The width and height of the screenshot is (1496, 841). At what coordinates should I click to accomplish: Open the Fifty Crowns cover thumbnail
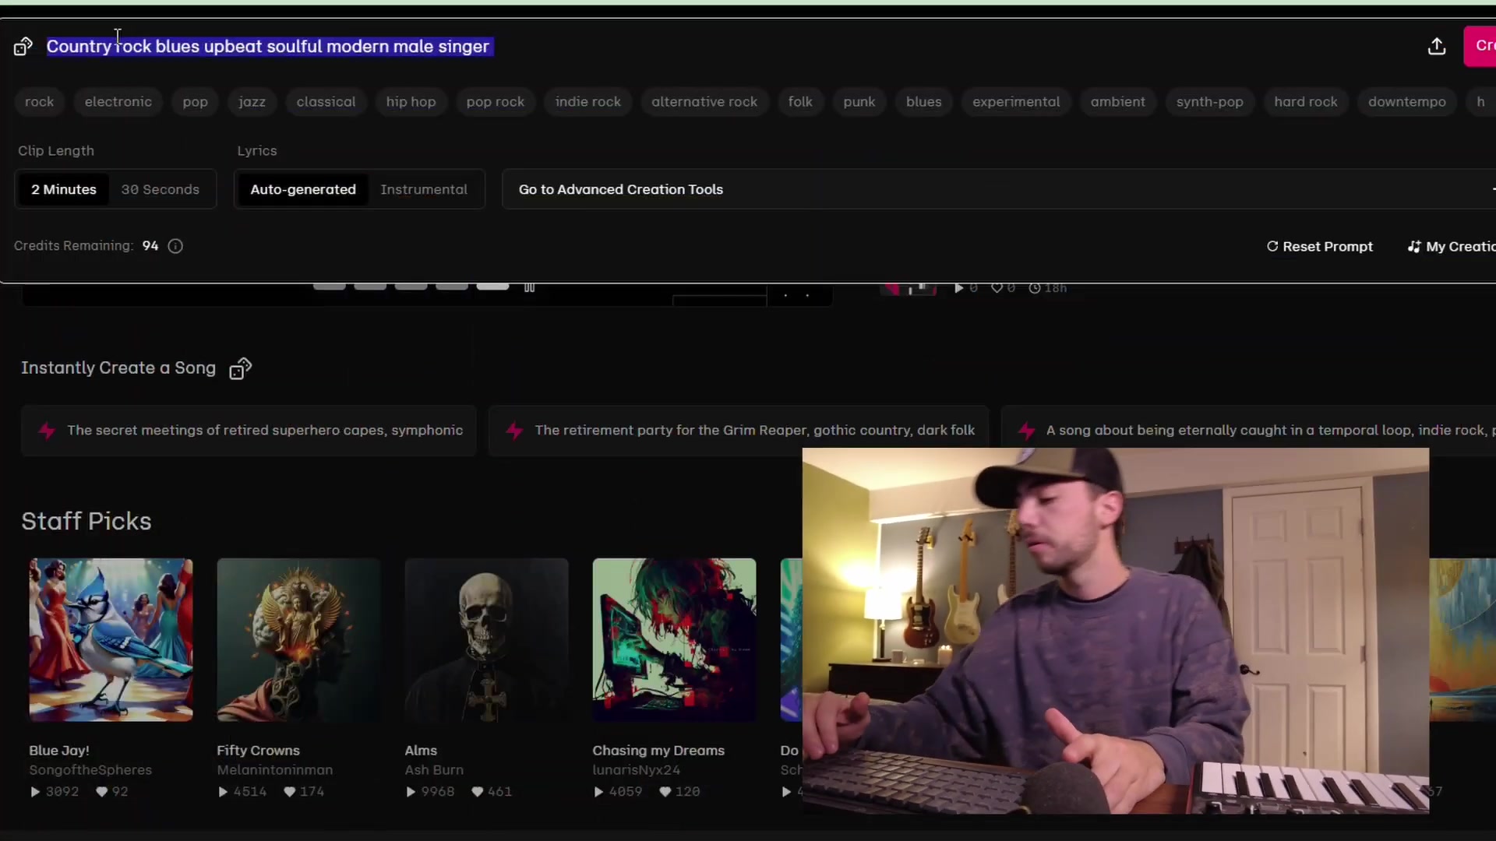[298, 640]
